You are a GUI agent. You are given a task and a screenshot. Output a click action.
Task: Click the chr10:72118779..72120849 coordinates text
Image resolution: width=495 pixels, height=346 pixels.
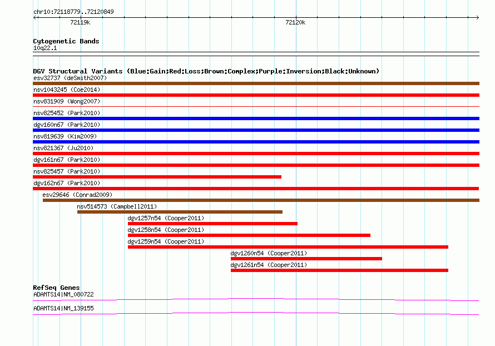click(73, 12)
